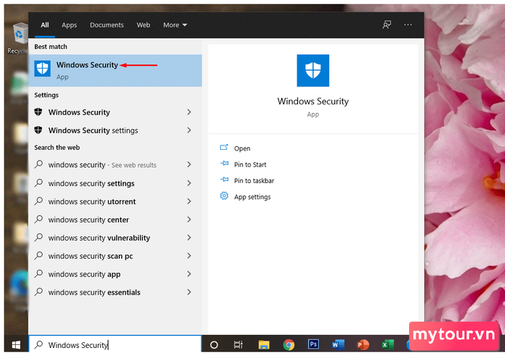Screen dimensions: 505x358
Task: Click the shield icon beside the Windows Security setting
Action: point(38,112)
